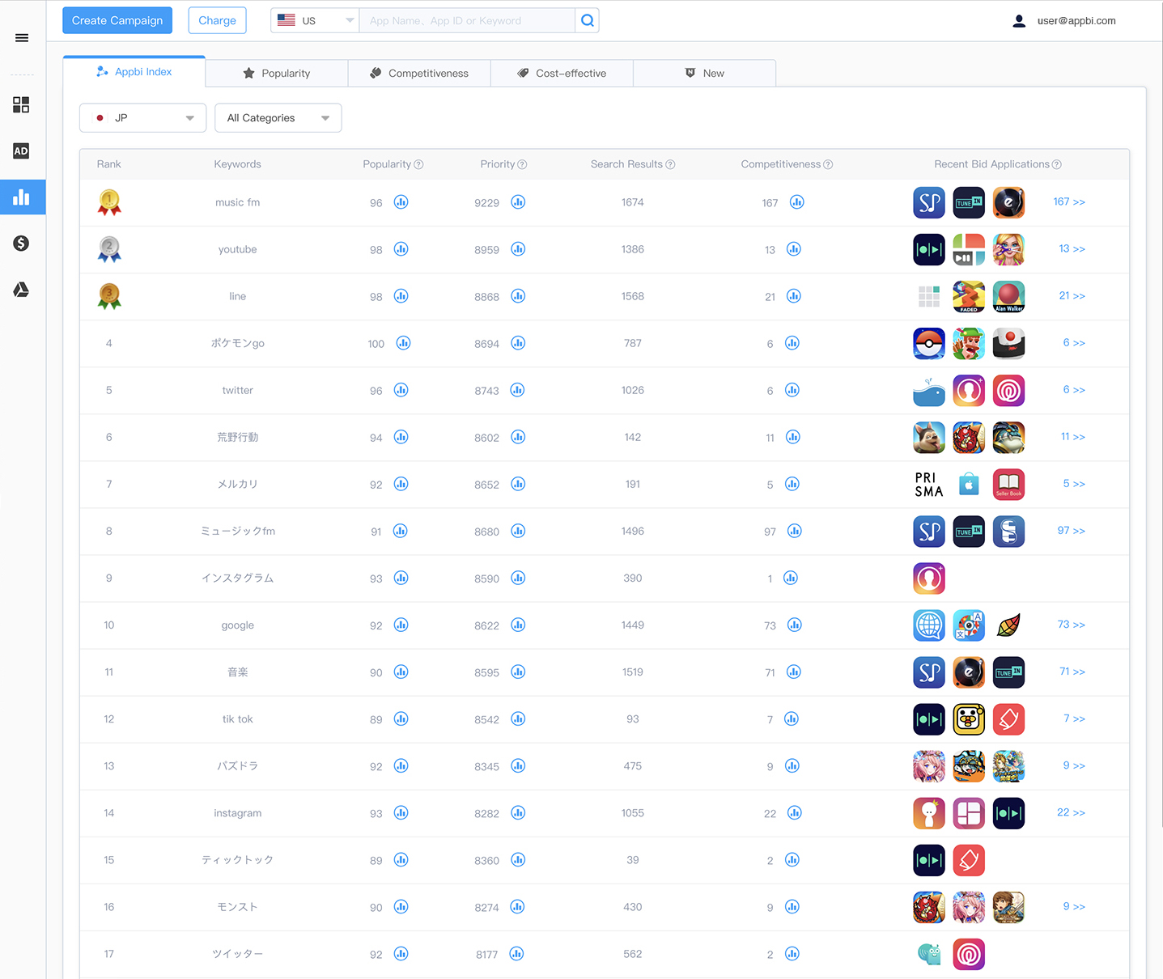Open the 71 >> link for 音楽
1163x979 pixels.
coord(1072,671)
